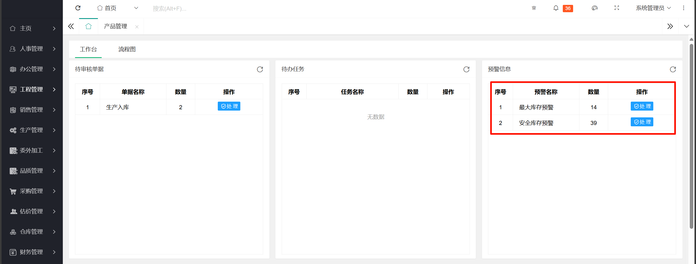Open the theme palette icon
This screenshot has height=264, width=696.
595,8
